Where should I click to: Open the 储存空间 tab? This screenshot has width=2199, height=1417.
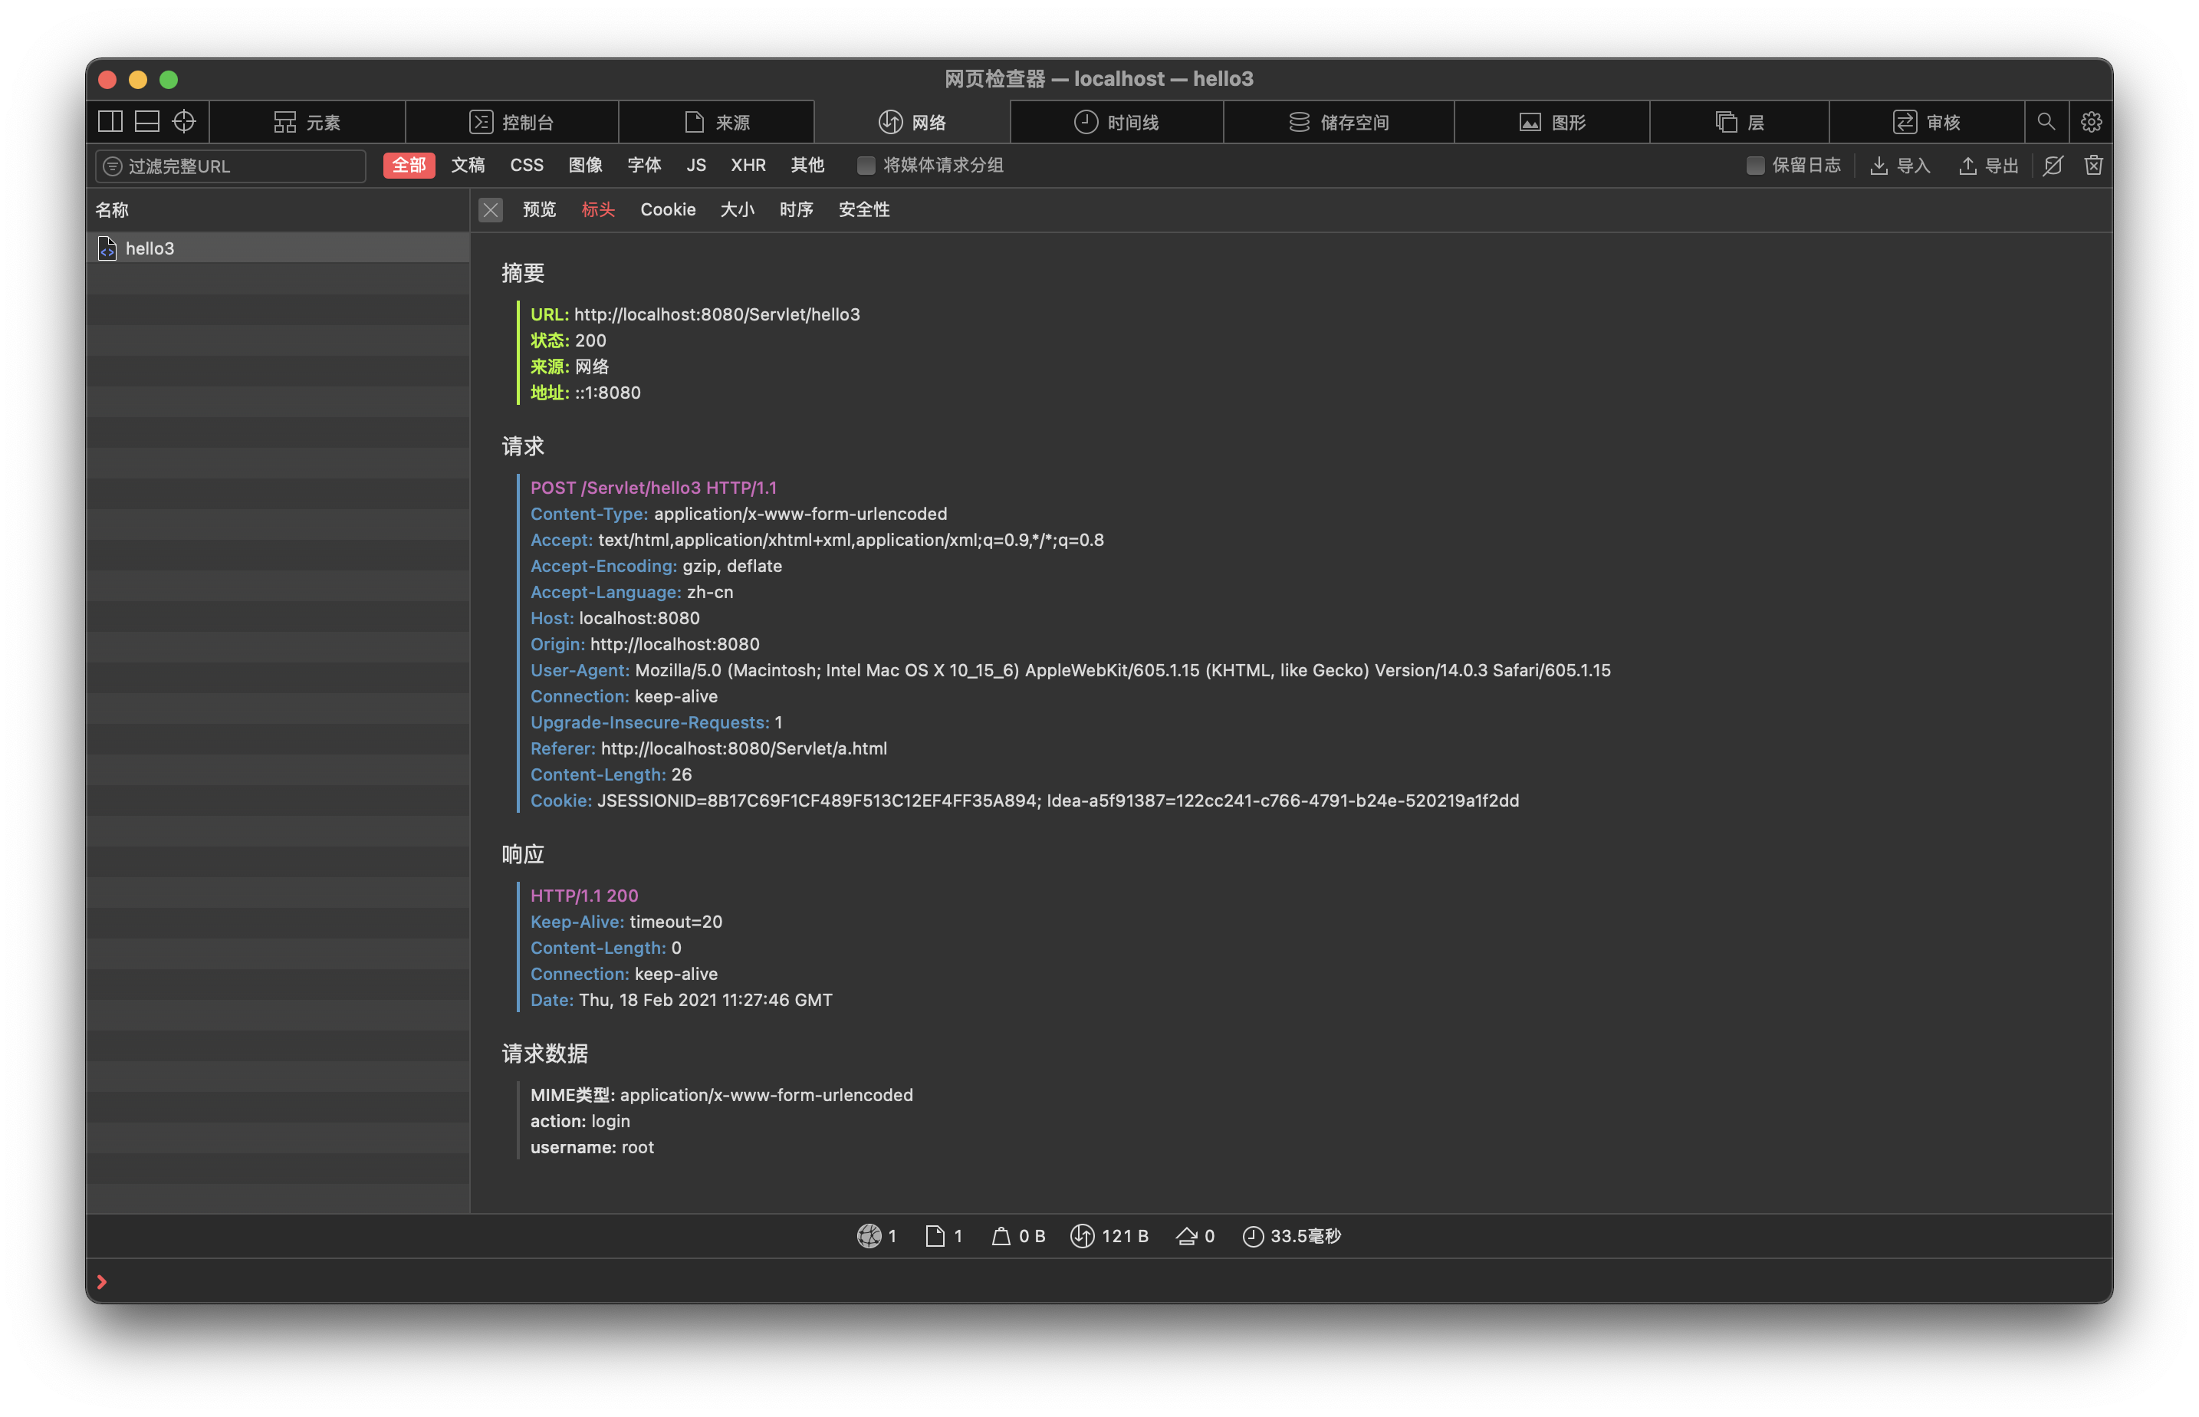1338,121
